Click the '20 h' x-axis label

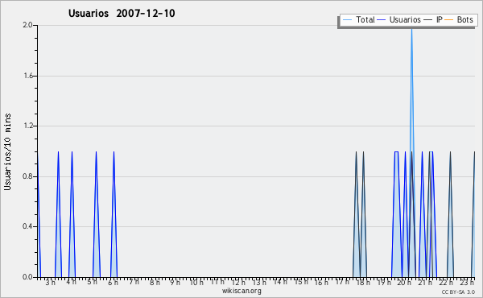click(x=404, y=283)
